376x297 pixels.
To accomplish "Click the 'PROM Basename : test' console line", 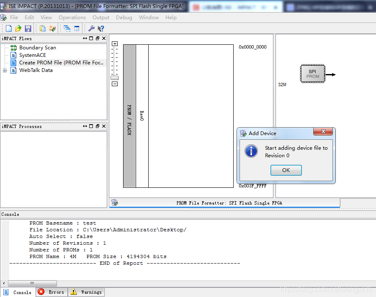I will 63,223.
